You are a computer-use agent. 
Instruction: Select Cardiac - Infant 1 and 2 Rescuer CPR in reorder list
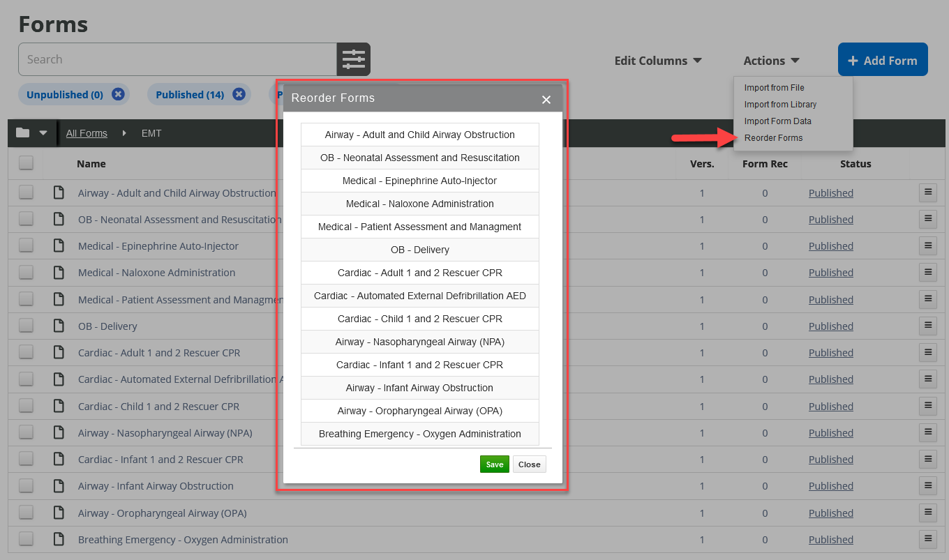coord(420,365)
